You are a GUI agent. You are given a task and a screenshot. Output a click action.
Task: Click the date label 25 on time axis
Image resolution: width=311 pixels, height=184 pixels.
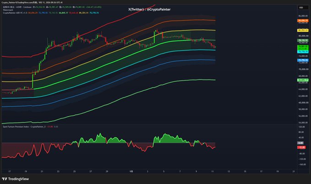pos(74,171)
